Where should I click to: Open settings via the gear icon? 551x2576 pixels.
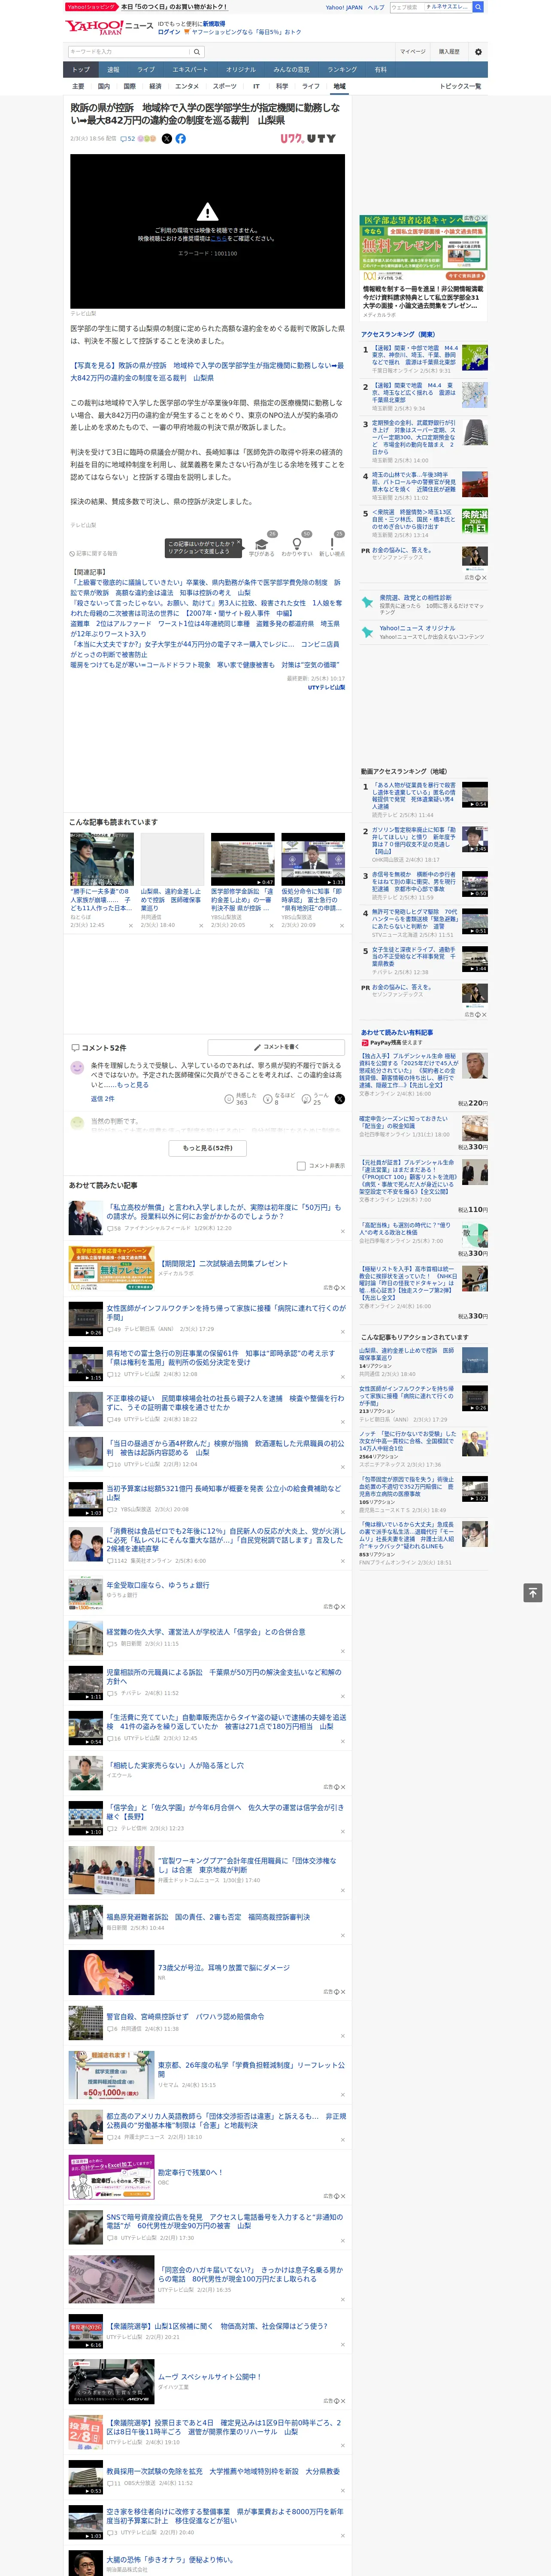(478, 52)
